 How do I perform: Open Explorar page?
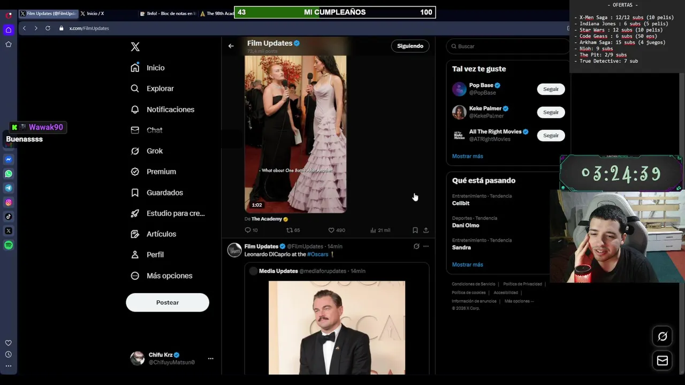pyautogui.click(x=153, y=89)
